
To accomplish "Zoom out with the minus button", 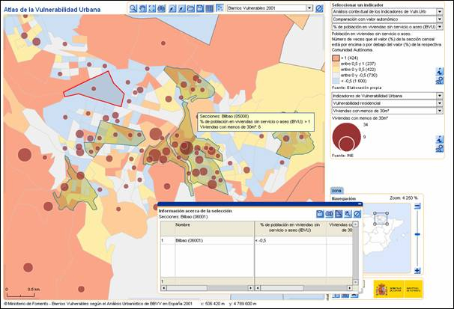I will click(x=417, y=206).
